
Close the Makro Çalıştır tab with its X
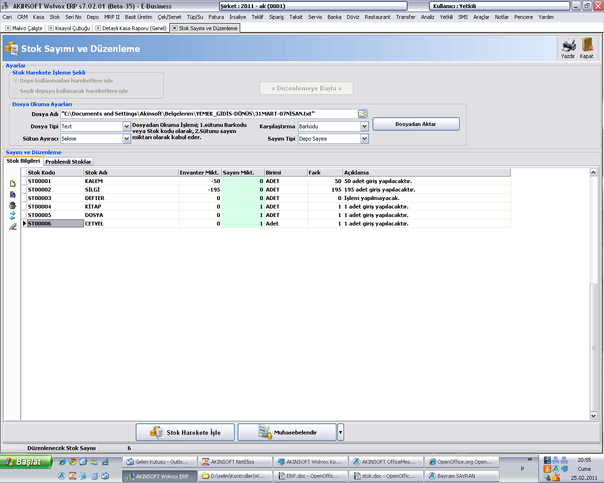(x=8, y=28)
